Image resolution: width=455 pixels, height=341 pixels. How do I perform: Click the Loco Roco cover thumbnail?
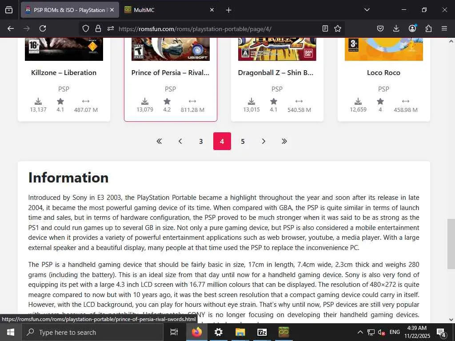384,49
